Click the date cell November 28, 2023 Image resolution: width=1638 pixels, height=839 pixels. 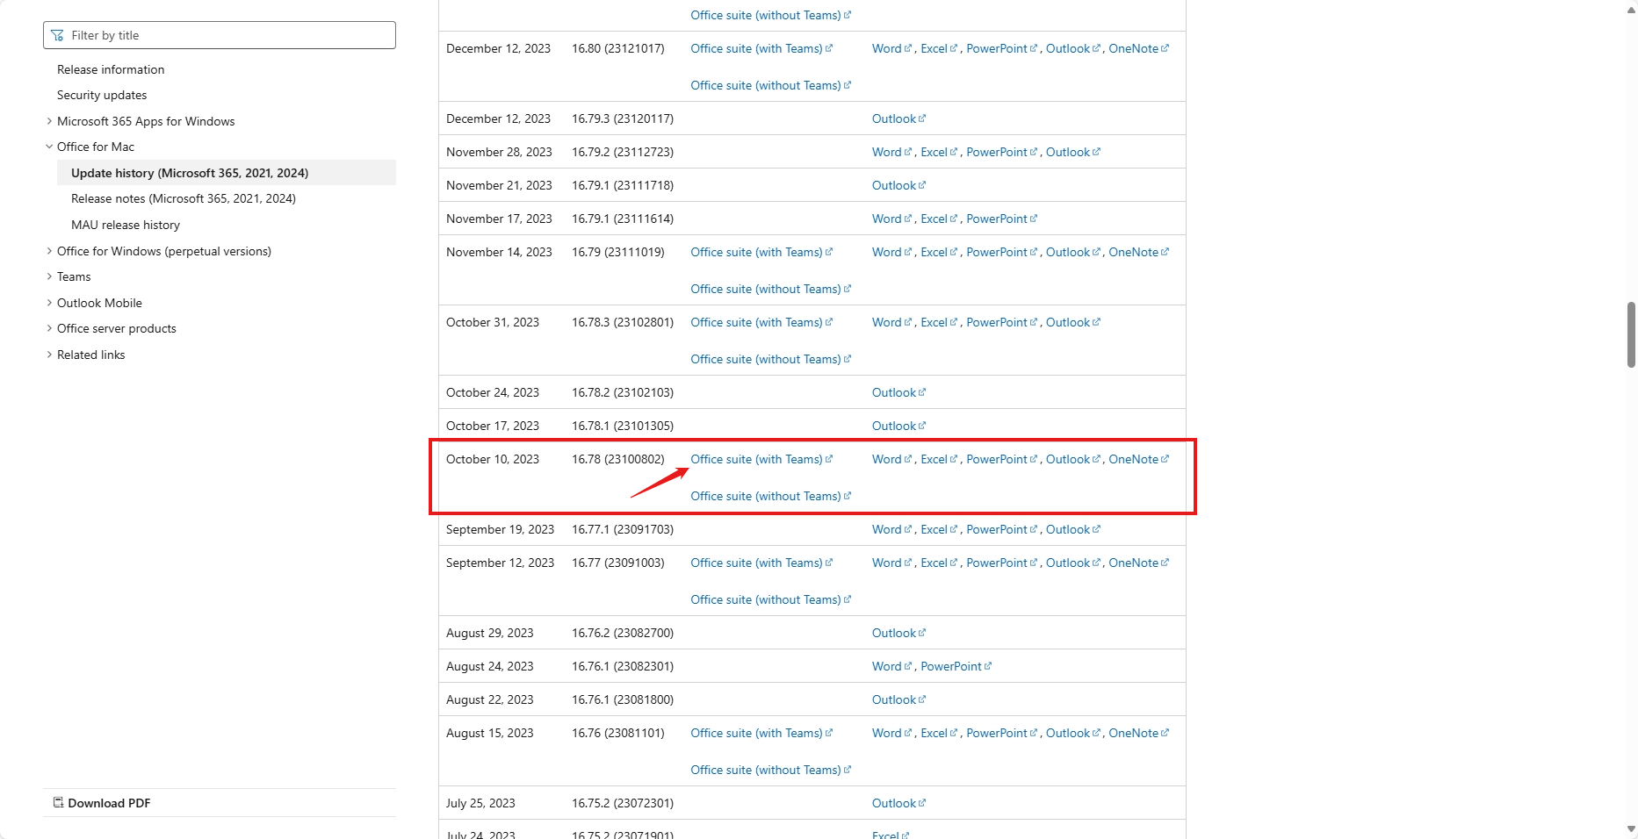(x=499, y=152)
